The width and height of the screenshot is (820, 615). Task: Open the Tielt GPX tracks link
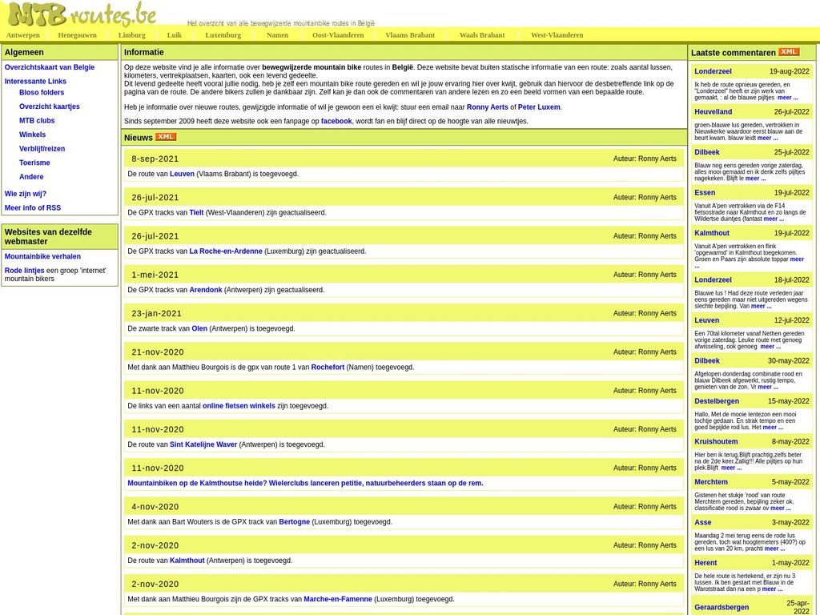(x=197, y=212)
